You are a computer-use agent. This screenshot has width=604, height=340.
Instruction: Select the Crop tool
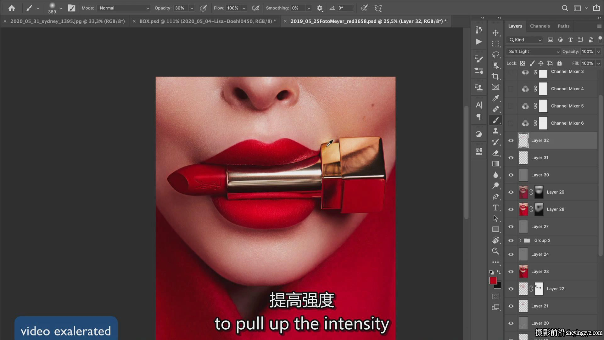coord(495,76)
